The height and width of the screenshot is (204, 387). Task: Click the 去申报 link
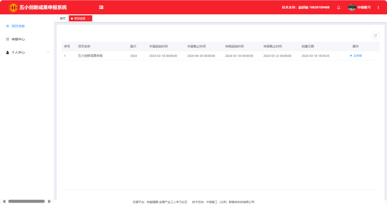point(358,56)
